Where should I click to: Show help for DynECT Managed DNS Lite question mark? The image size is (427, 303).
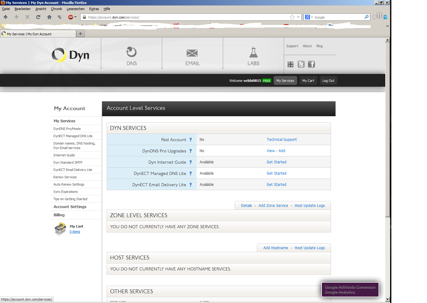point(190,173)
